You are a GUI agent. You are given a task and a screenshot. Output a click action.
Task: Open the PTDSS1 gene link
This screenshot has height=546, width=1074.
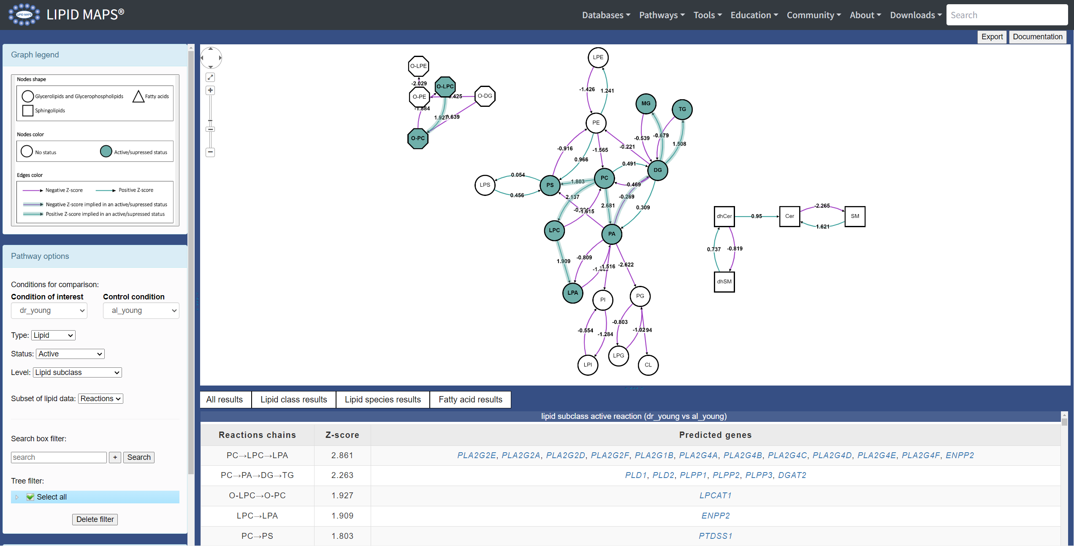[715, 536]
